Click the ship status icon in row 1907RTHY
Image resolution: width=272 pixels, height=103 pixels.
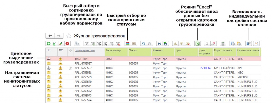[x=49, y=59]
